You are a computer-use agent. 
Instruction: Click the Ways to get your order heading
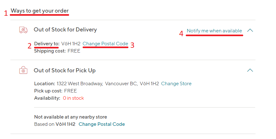click(40, 11)
